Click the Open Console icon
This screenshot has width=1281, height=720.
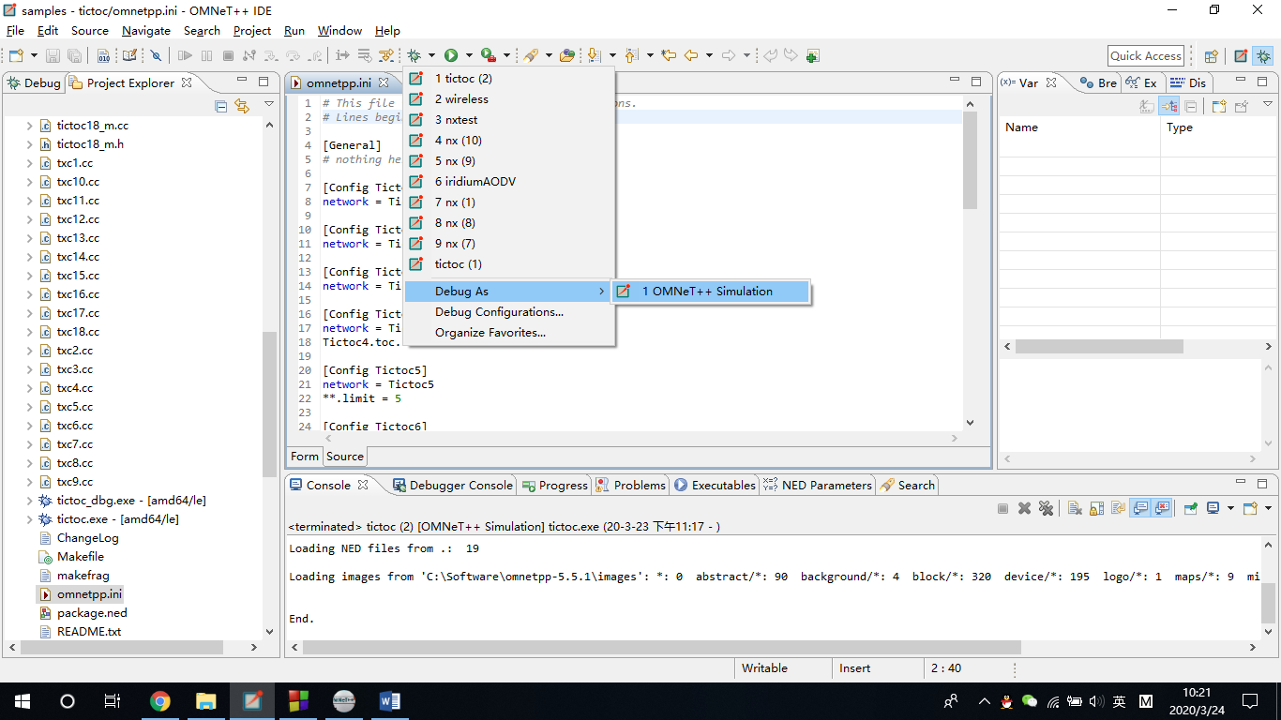1250,508
